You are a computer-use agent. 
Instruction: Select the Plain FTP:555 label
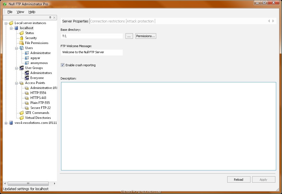[40, 103]
